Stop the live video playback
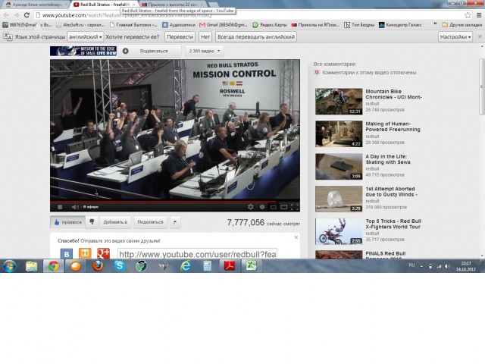 click(x=60, y=206)
